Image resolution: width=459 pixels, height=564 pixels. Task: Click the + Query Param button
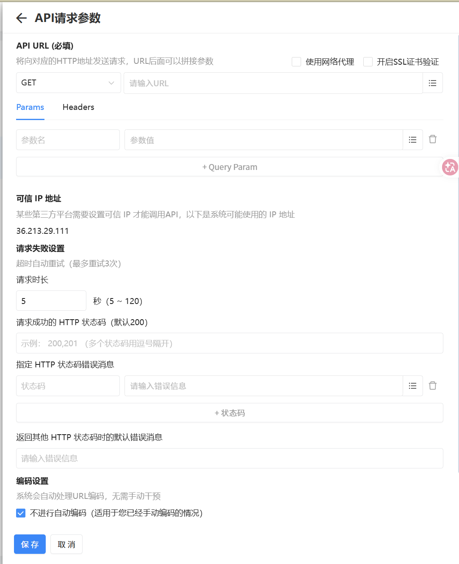click(x=229, y=167)
